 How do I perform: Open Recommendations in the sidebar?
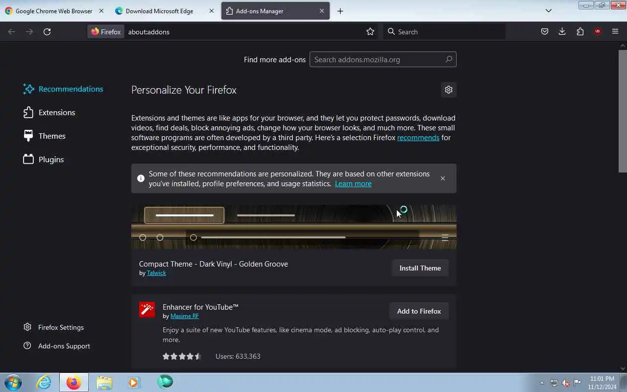(63, 89)
